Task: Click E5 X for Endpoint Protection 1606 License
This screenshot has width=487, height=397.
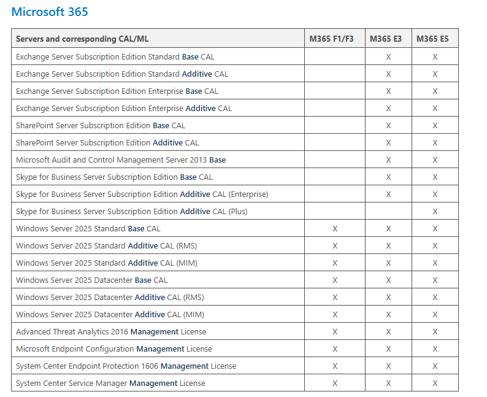Action: (x=435, y=366)
